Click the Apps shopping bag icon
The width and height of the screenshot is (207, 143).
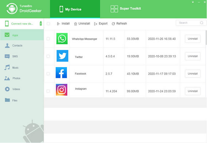click(7, 35)
